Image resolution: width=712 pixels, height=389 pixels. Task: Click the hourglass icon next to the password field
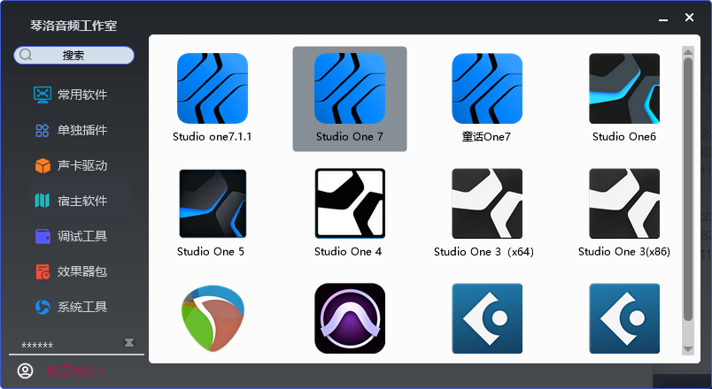(x=129, y=342)
